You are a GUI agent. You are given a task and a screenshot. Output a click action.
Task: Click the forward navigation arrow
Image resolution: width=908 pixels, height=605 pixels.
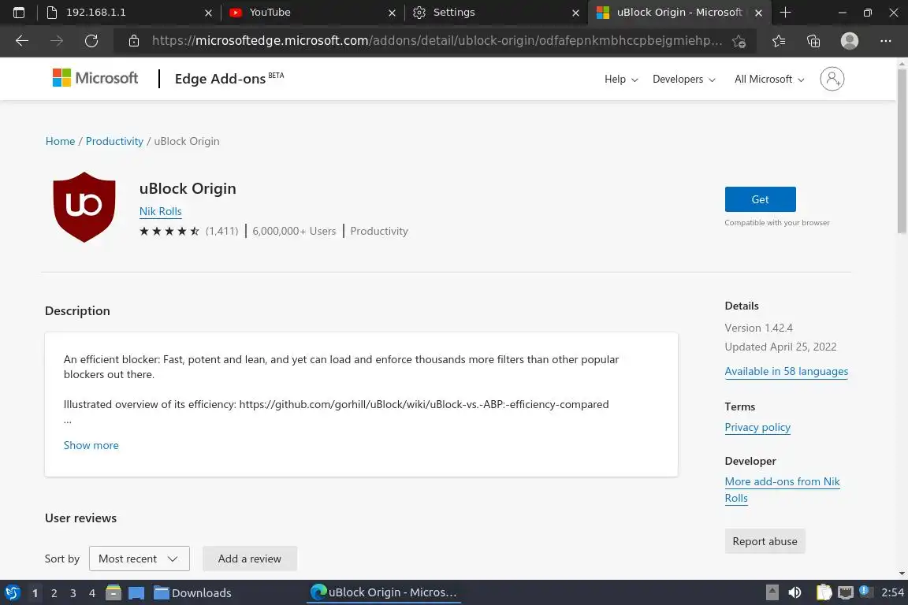pyautogui.click(x=57, y=40)
